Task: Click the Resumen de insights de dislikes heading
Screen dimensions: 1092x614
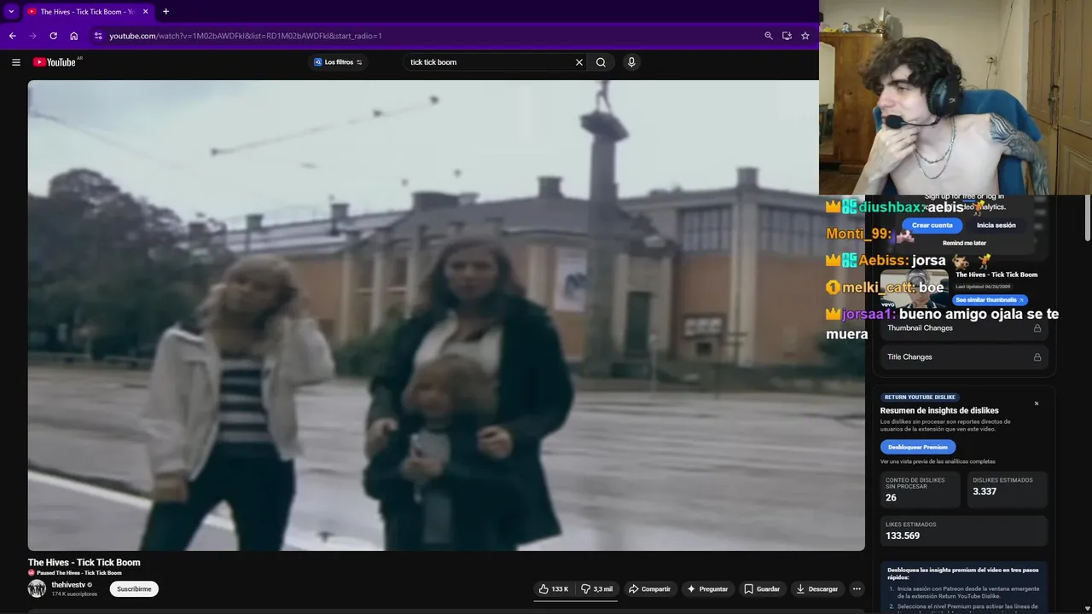Action: pyautogui.click(x=939, y=410)
